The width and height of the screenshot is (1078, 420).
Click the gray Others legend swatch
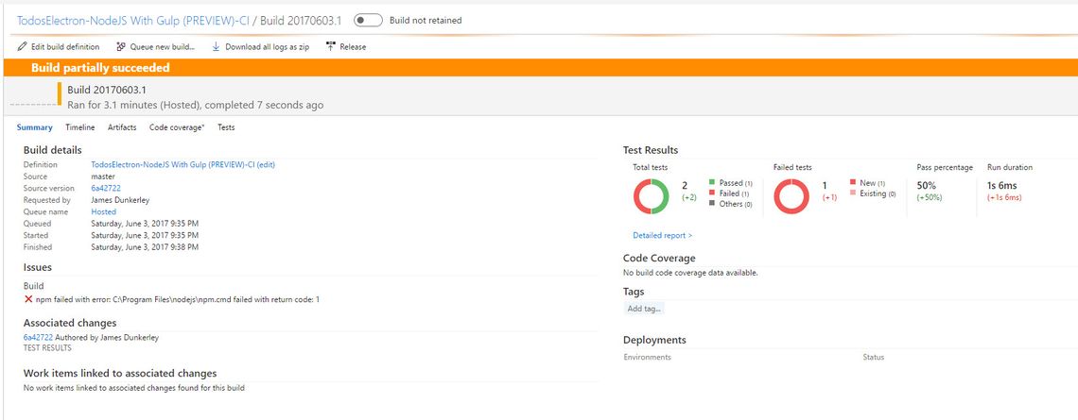click(x=712, y=204)
